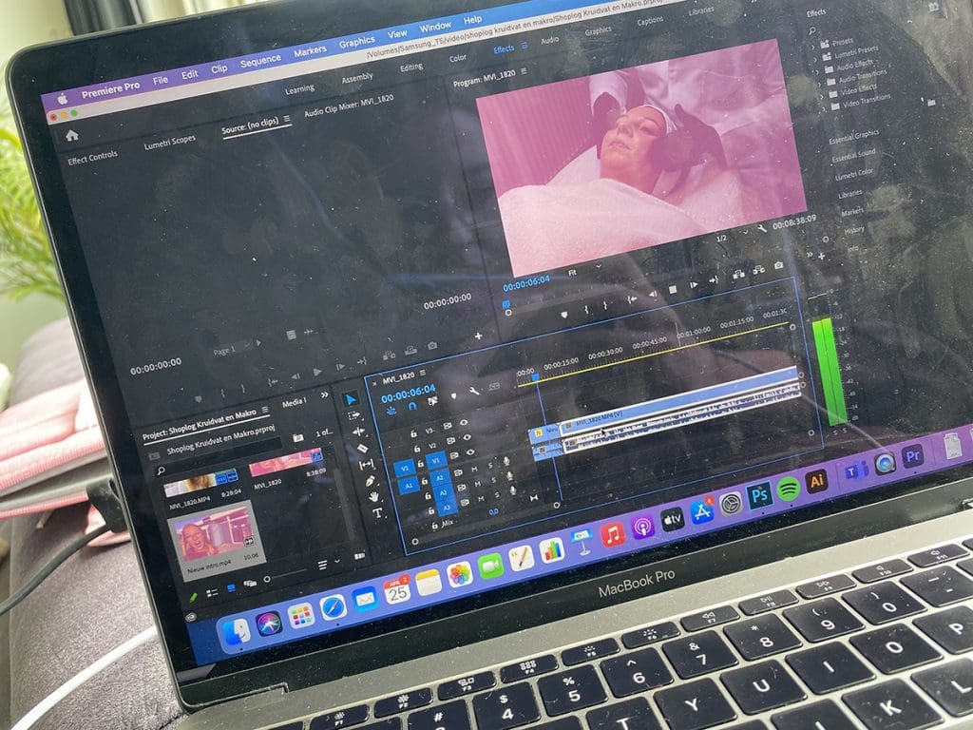Open Photoshop from the dock
This screenshot has height=730, width=973.
pos(758,495)
